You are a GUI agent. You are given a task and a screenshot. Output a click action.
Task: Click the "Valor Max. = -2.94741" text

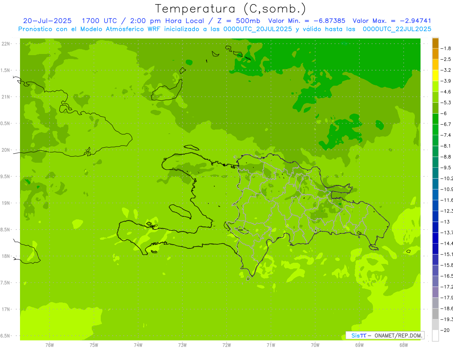[392, 21]
